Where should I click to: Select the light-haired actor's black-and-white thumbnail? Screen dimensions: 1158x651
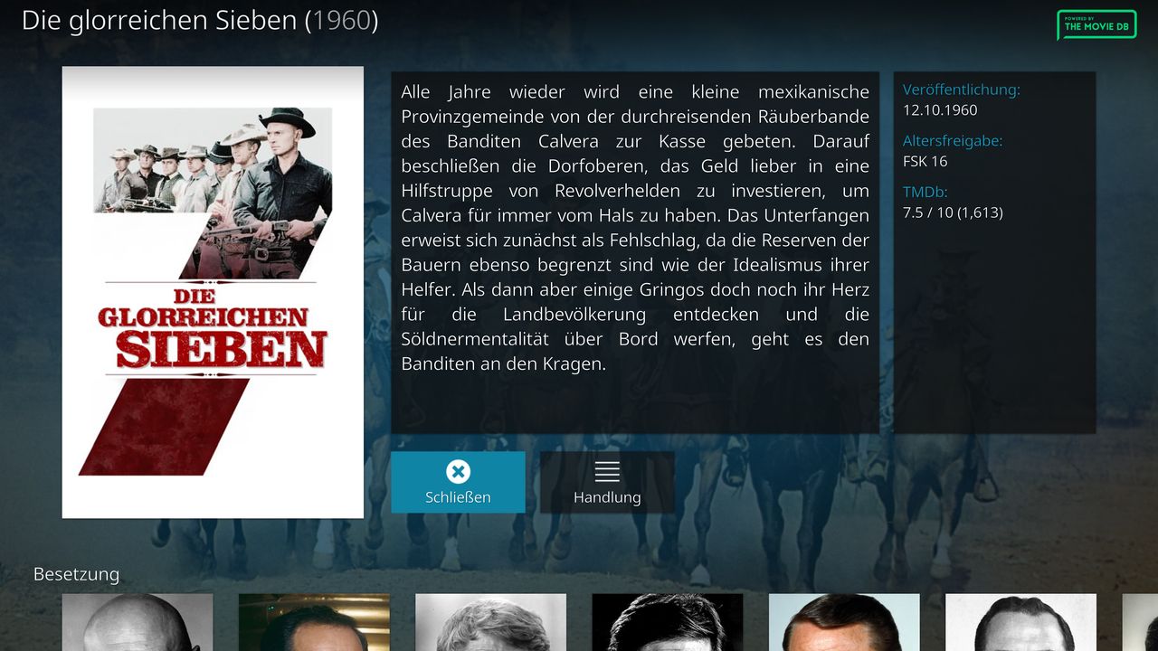click(x=490, y=622)
